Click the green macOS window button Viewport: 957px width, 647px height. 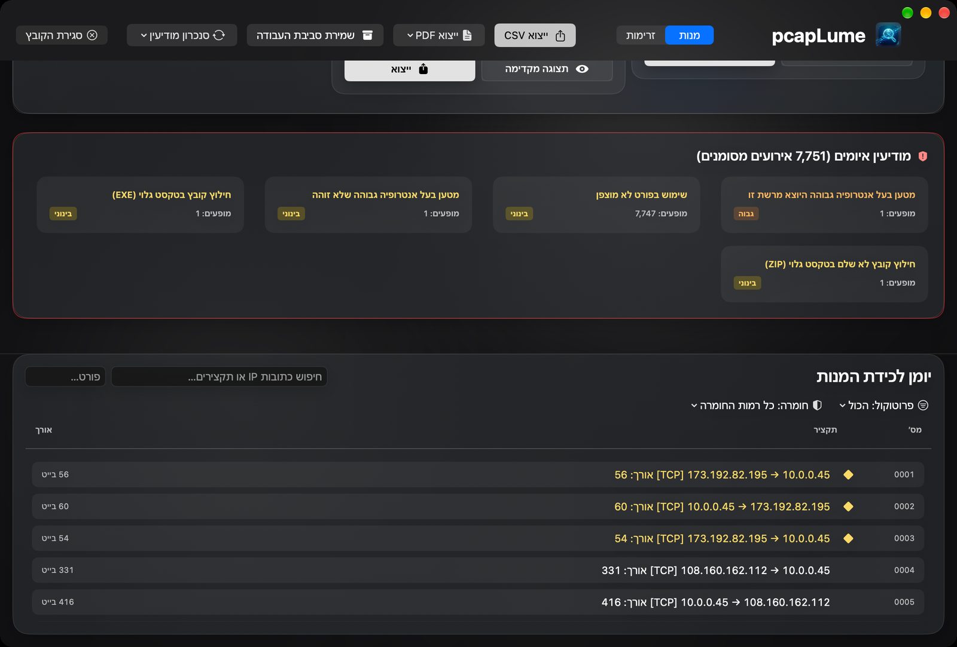point(907,13)
